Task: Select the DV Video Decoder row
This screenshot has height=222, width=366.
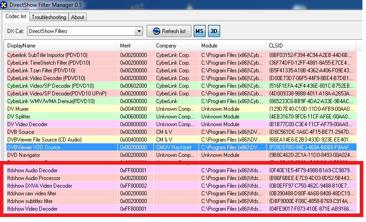Action: [x=181, y=124]
